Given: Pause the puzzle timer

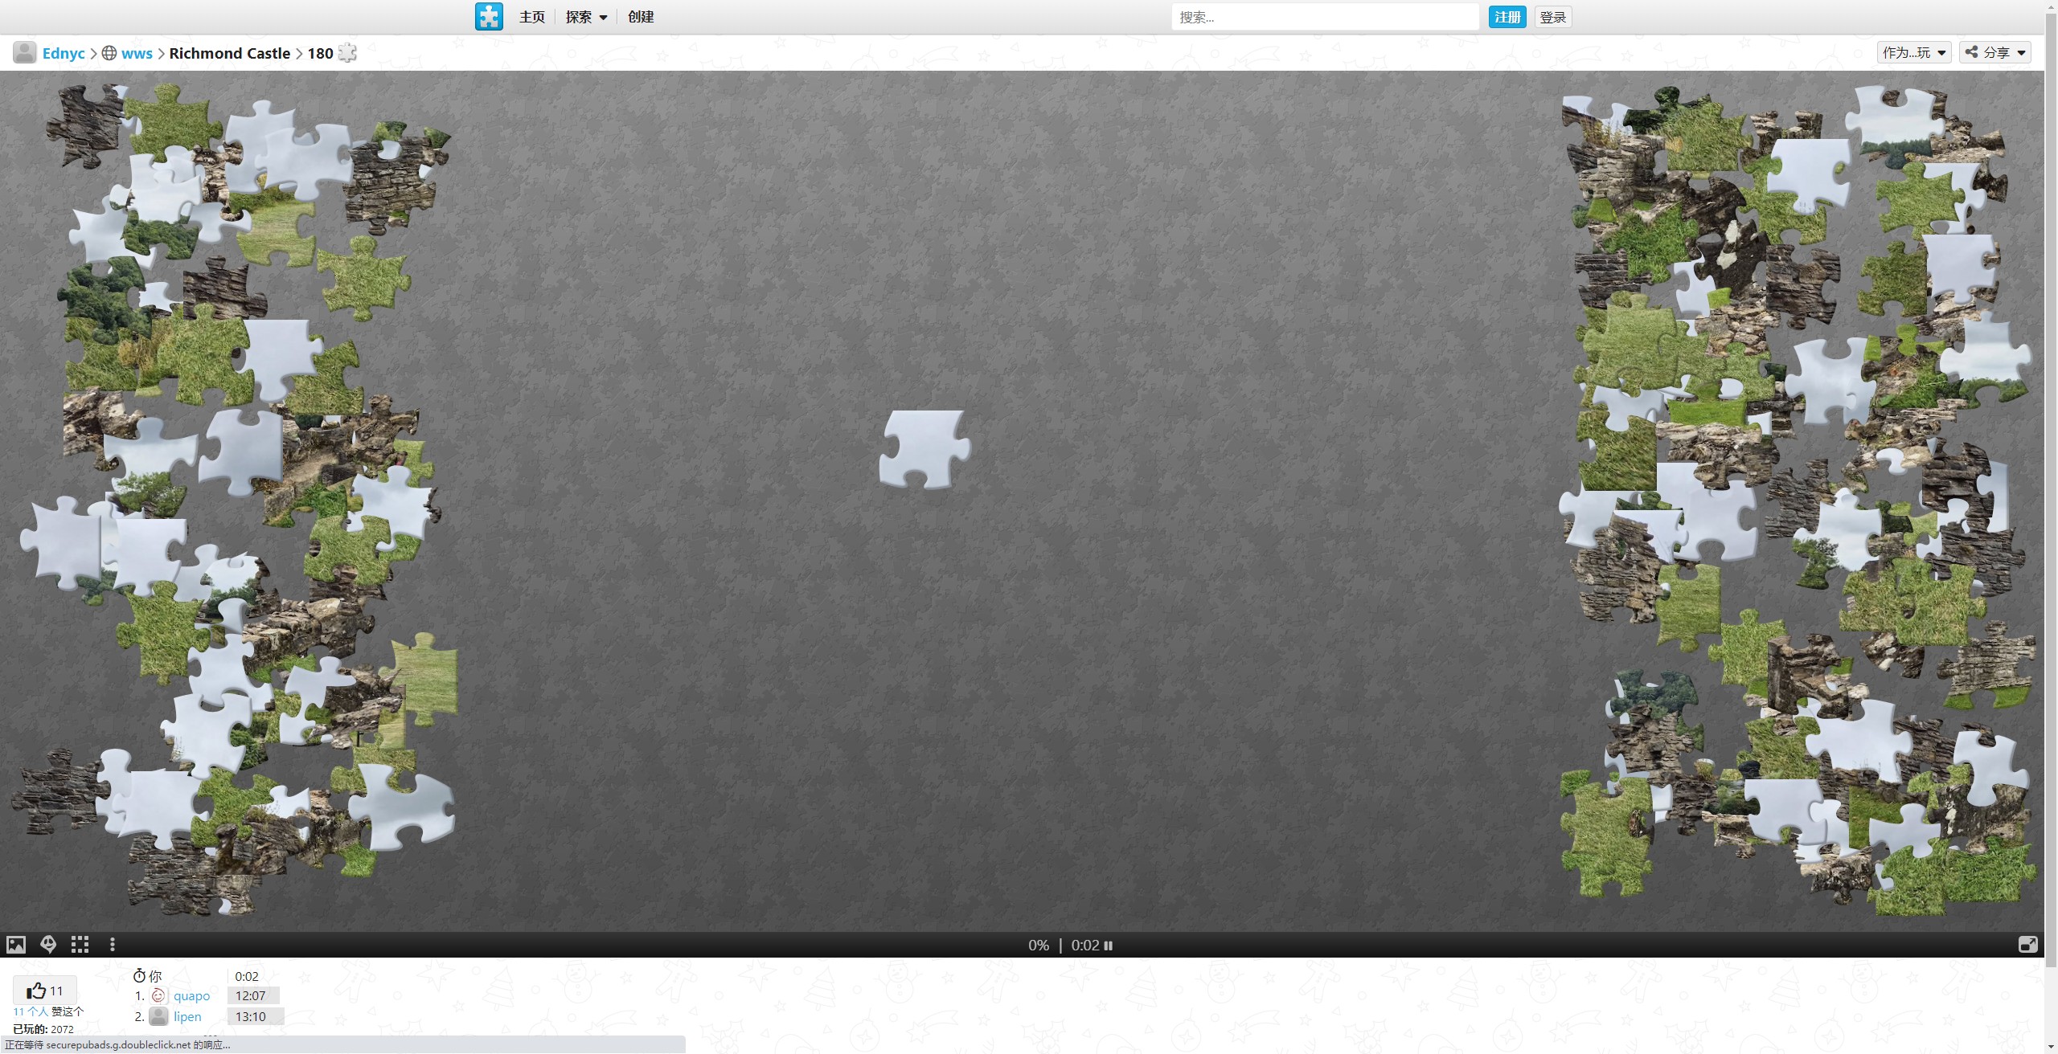Looking at the screenshot, I should pyautogui.click(x=1109, y=946).
